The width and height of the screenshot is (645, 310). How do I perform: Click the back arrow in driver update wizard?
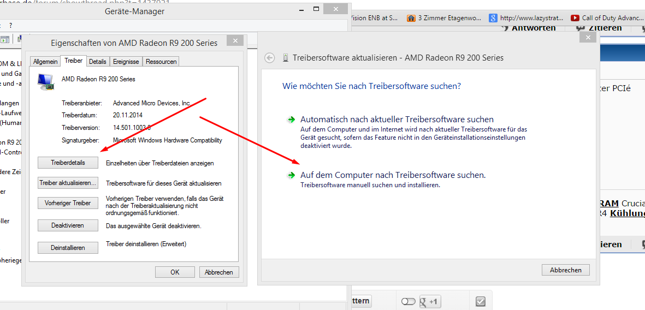[x=269, y=58]
